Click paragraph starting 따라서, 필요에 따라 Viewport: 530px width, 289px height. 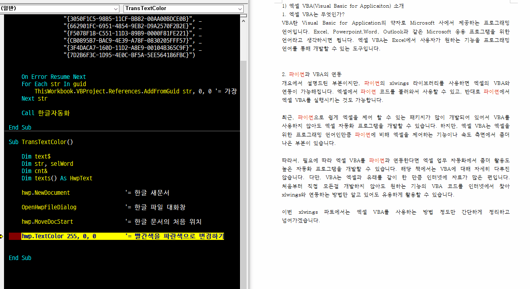pos(396,178)
